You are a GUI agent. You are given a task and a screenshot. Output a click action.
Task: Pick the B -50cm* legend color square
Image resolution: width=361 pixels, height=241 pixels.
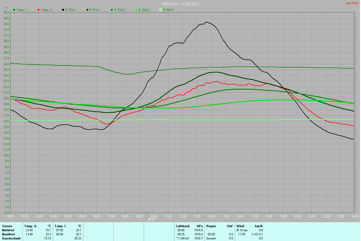pos(161,10)
